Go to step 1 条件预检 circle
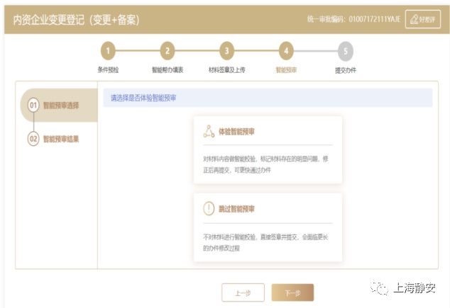The height and width of the screenshot is (308, 450). click(108, 51)
